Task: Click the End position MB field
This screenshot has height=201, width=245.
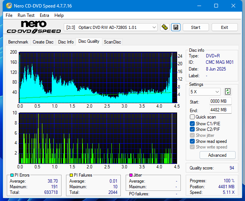Action: point(220,110)
